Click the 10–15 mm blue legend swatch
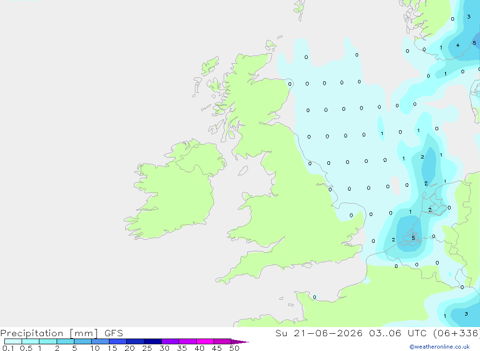Image resolution: width=480 pixels, height=351 pixels. click(x=100, y=341)
